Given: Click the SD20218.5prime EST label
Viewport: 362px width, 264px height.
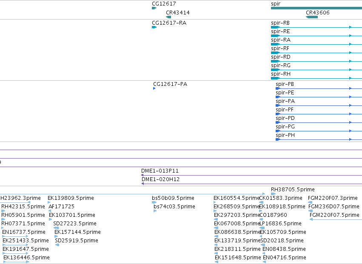Looking at the screenshot, I should point(282,241).
